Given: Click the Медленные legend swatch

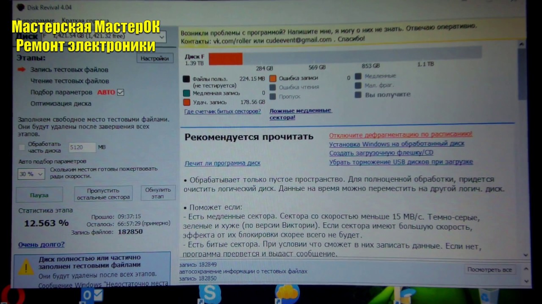Looking at the screenshot, I should (x=358, y=76).
